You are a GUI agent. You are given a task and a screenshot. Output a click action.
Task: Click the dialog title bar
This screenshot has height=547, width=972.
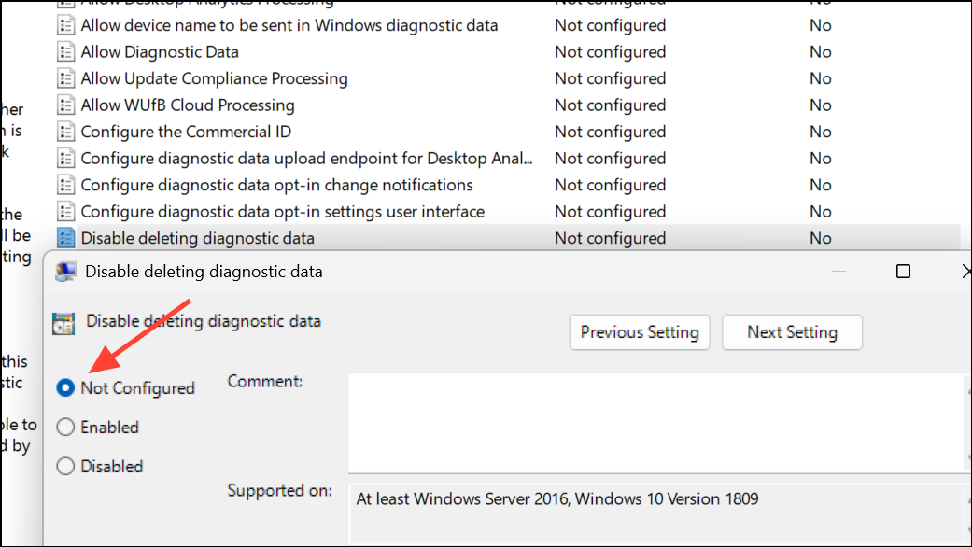tap(467, 271)
